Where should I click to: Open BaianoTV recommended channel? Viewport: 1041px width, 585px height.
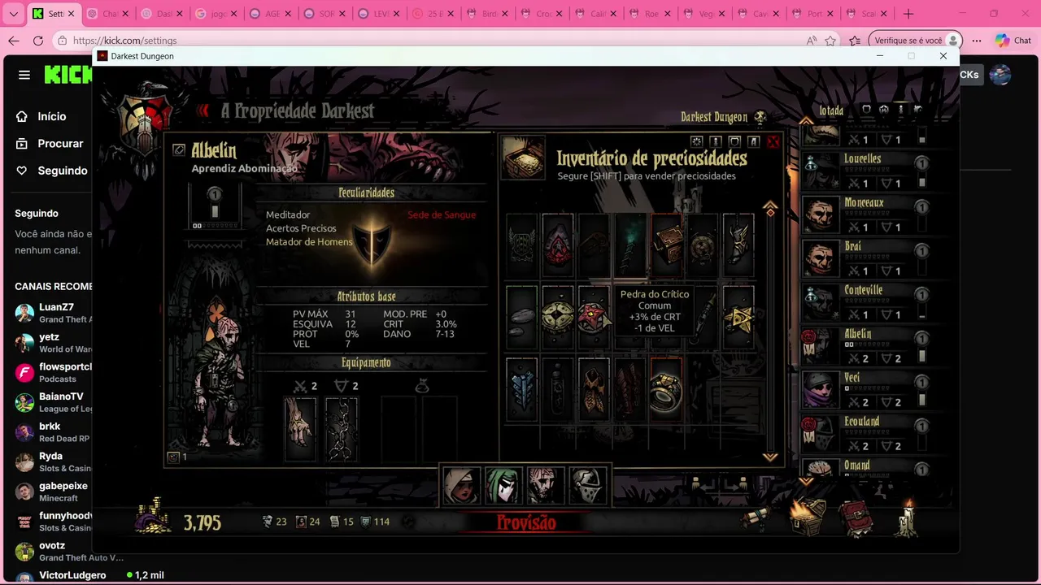53,402
